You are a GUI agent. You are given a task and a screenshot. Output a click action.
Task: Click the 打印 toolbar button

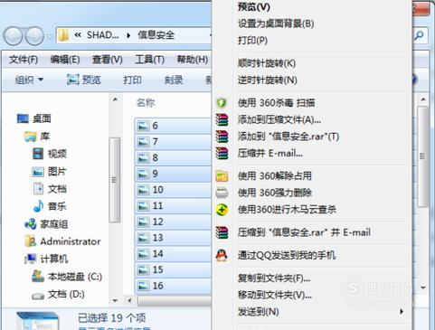pos(133,80)
